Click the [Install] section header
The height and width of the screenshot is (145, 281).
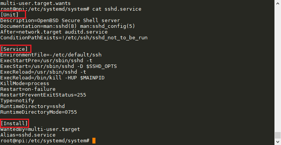(14, 123)
